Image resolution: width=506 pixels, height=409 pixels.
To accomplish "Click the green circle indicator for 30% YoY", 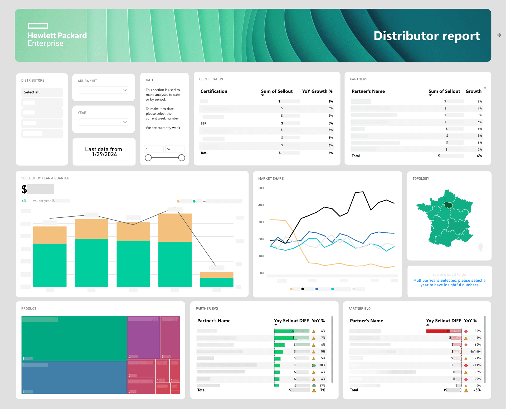I will [x=314, y=365].
